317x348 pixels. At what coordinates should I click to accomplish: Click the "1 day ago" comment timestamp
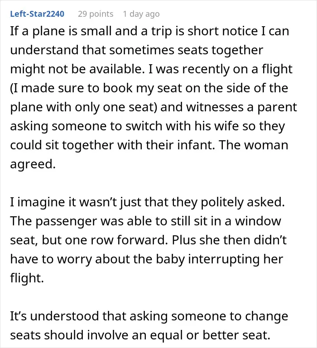(141, 14)
